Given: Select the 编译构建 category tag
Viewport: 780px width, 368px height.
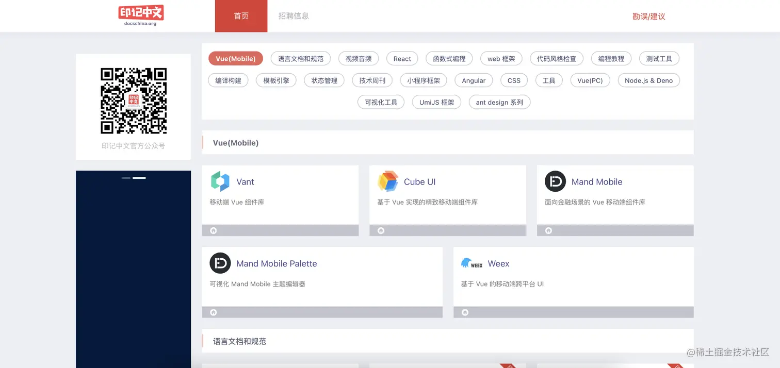Looking at the screenshot, I should 229,80.
